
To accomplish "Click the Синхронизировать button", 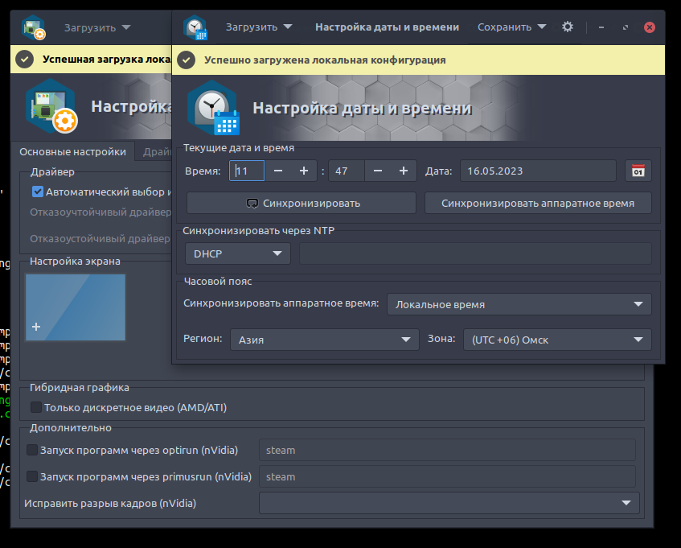I will click(302, 203).
